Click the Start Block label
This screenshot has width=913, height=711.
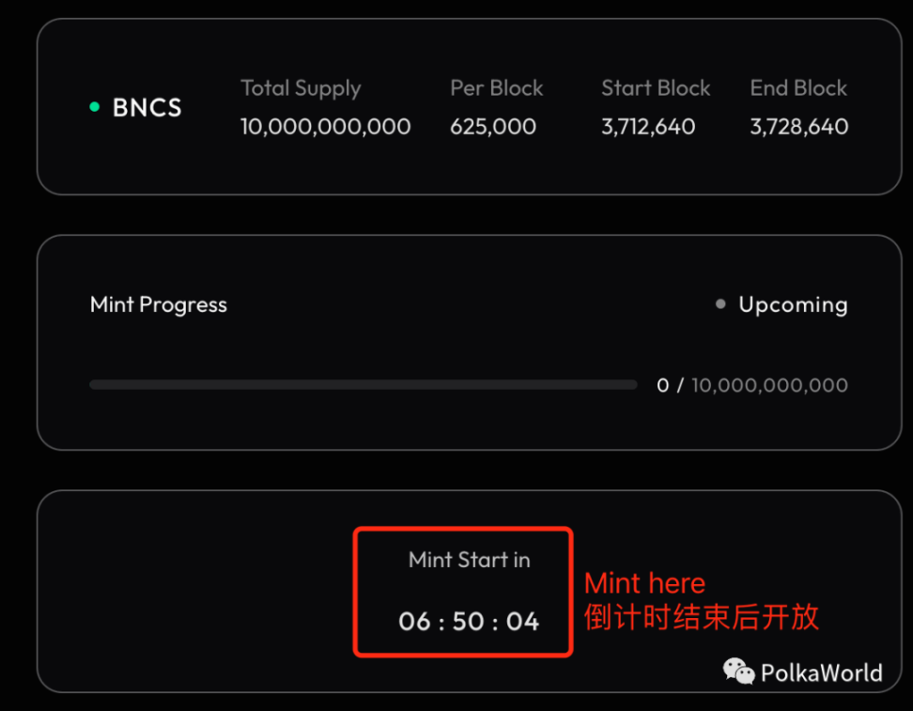(656, 88)
